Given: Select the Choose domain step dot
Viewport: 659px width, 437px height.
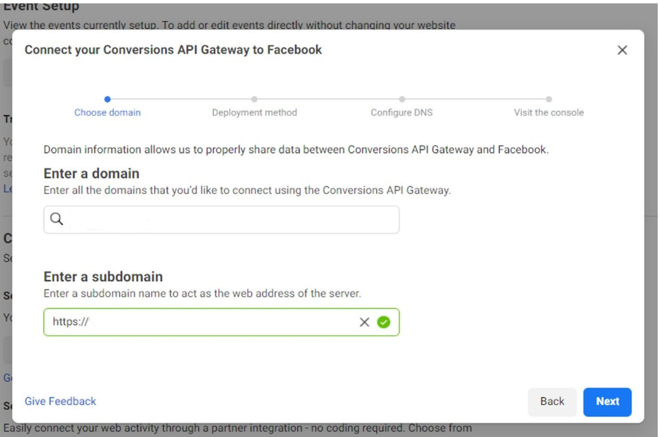Looking at the screenshot, I should (x=108, y=99).
